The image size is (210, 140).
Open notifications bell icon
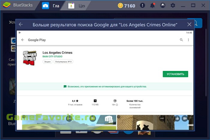pyautogui.click(x=152, y=5)
